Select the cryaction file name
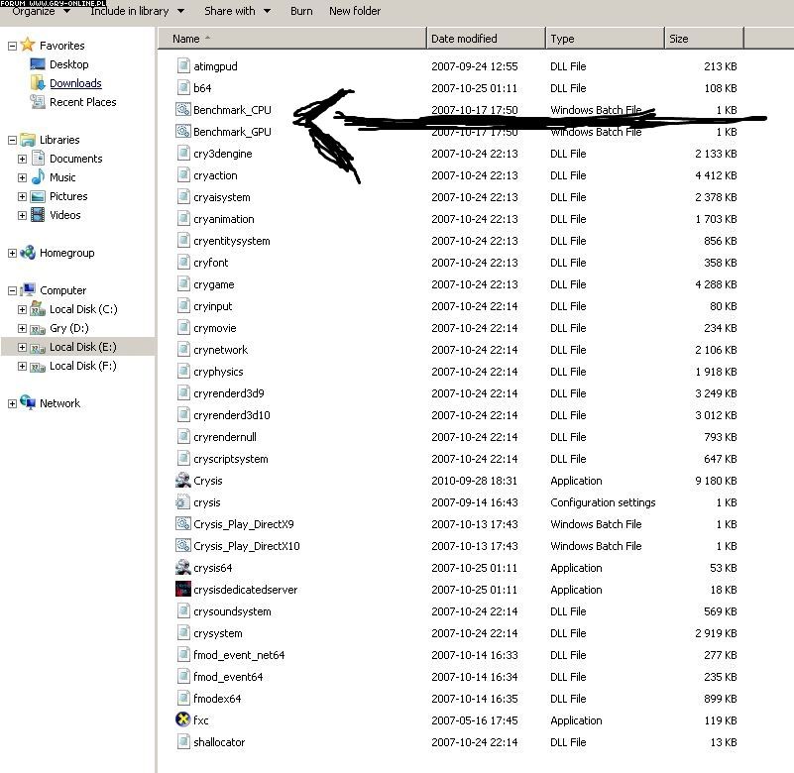Image resolution: width=794 pixels, height=773 pixels. (215, 175)
